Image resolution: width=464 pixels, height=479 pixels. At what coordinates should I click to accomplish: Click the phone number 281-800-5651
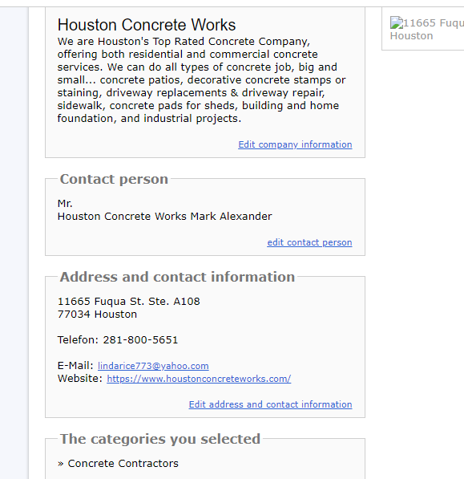(x=140, y=339)
